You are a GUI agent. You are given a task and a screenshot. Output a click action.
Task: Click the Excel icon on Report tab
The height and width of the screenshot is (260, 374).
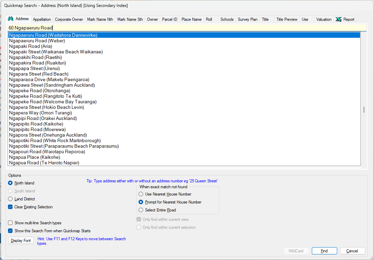(338, 19)
